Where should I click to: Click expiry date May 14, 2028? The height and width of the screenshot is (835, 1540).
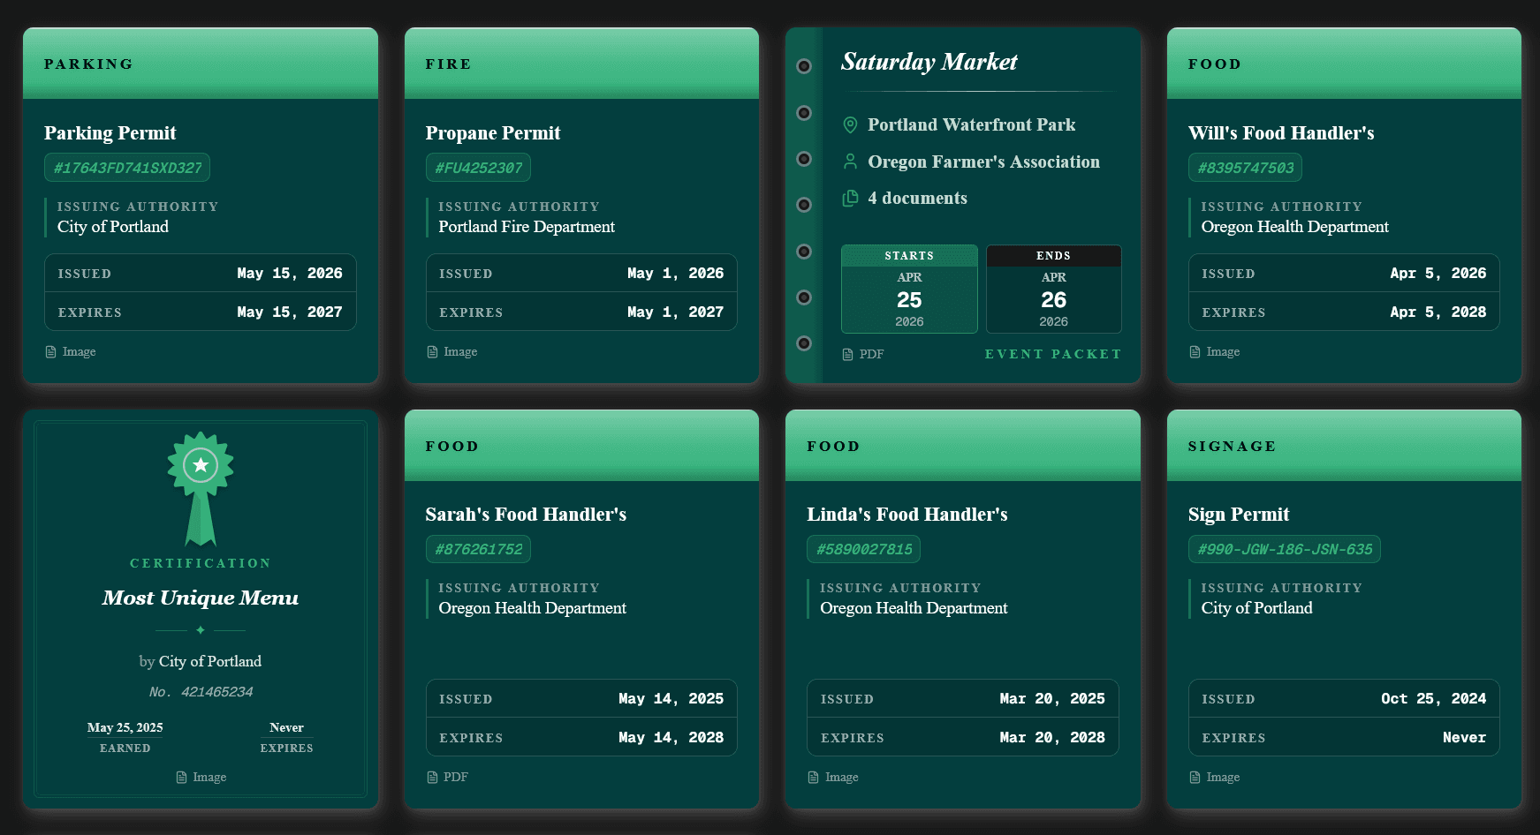(671, 738)
